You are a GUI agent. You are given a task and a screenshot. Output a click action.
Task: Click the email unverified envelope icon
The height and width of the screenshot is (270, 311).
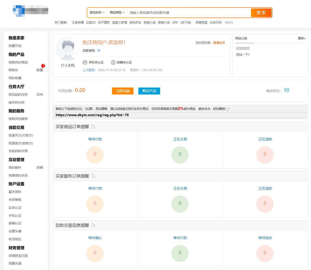(x=113, y=62)
